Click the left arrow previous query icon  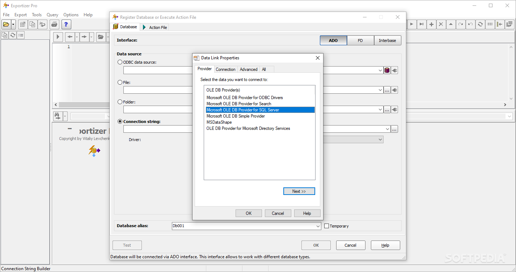[70, 37]
